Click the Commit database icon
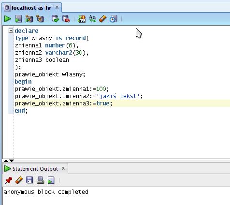 (55, 19)
